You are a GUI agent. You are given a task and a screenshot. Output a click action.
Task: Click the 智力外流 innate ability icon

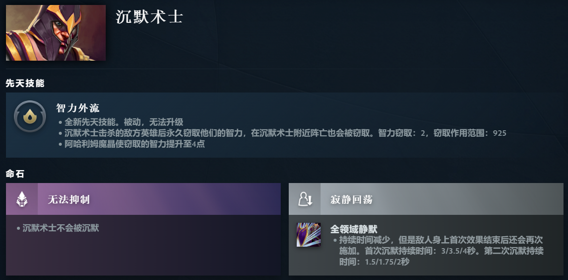30,116
